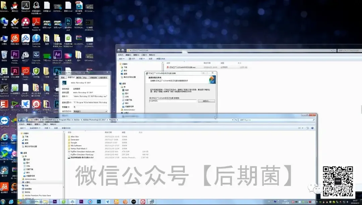Click Back arrow in rear explorer window

(x=119, y=50)
